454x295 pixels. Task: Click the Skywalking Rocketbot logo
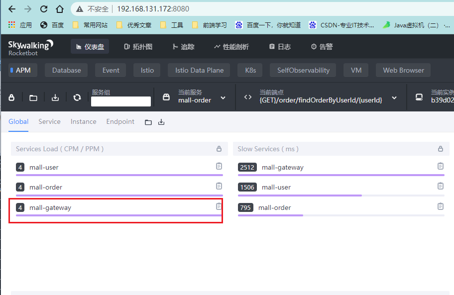tap(31, 48)
